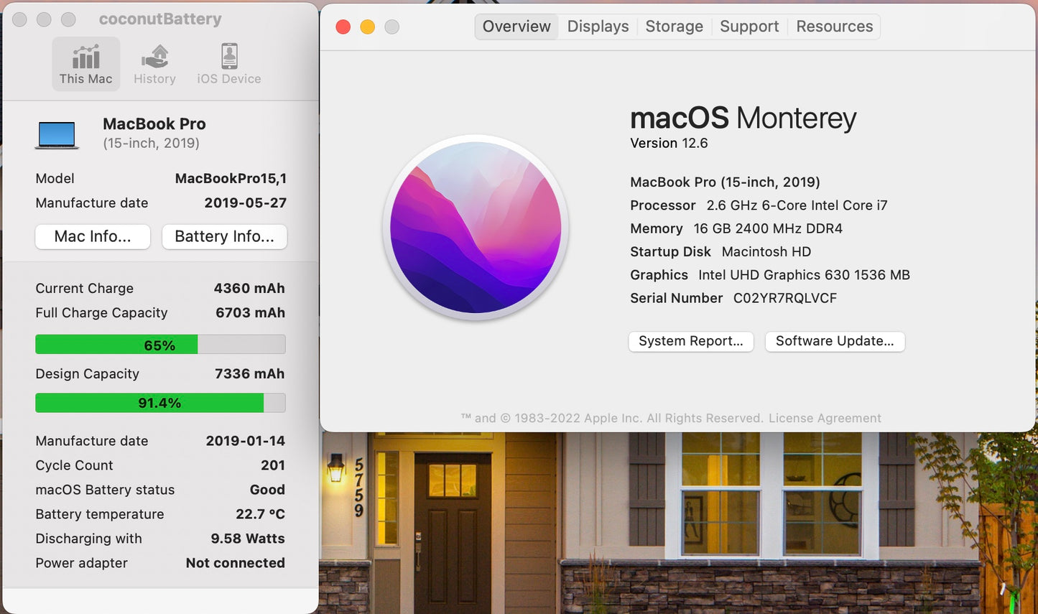The height and width of the screenshot is (614, 1038).
Task: Open the License Agreement link
Action: (825, 418)
